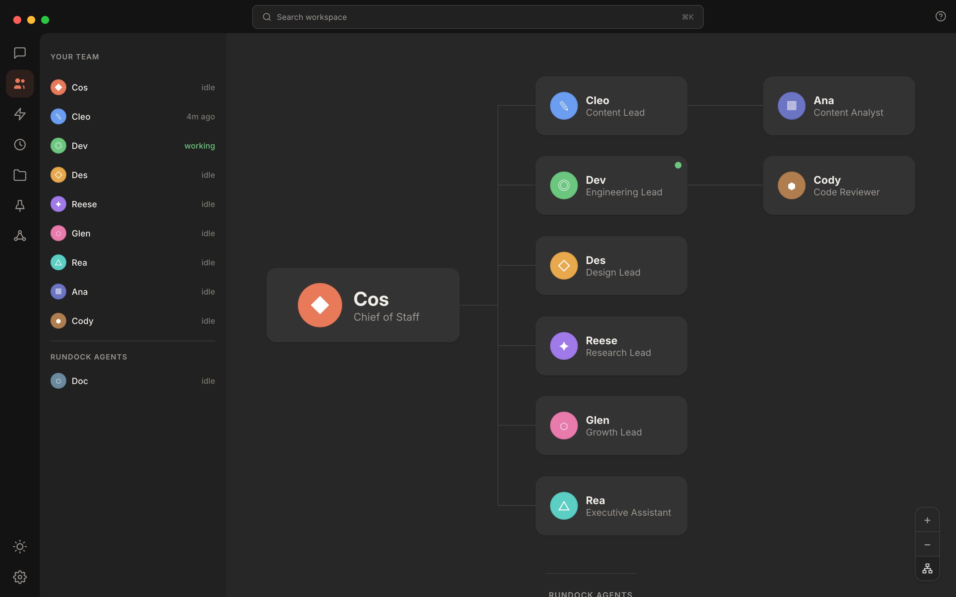Select Des in the team list
956x597 pixels.
pyautogui.click(x=133, y=175)
